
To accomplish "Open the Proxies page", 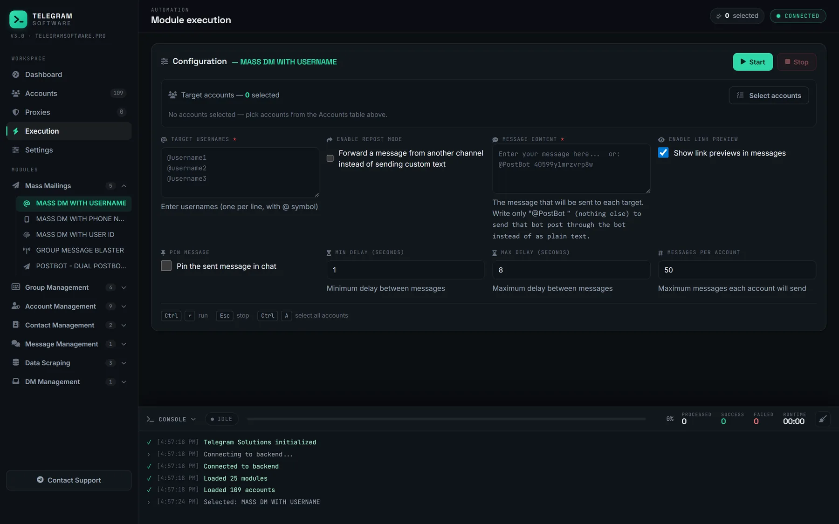I will coord(69,112).
